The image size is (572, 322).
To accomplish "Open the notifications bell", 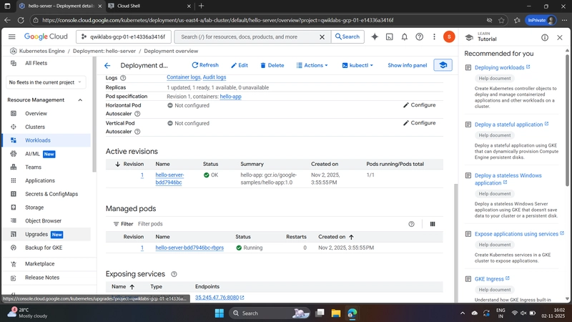I will 405,36.
